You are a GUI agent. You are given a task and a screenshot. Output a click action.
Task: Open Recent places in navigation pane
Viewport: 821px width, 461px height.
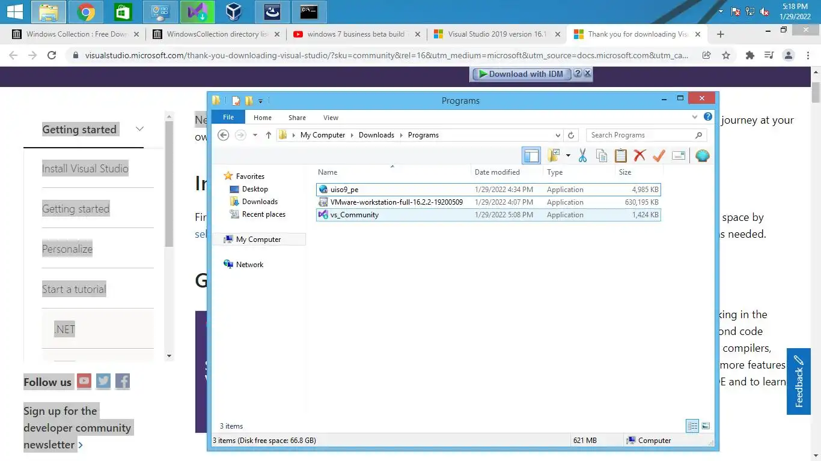point(257,214)
